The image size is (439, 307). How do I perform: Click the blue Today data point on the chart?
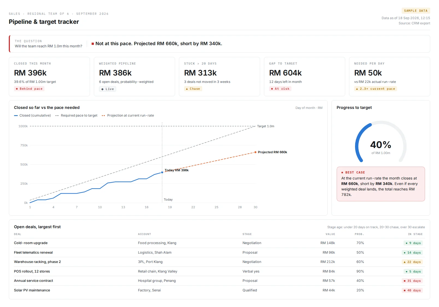162,172
